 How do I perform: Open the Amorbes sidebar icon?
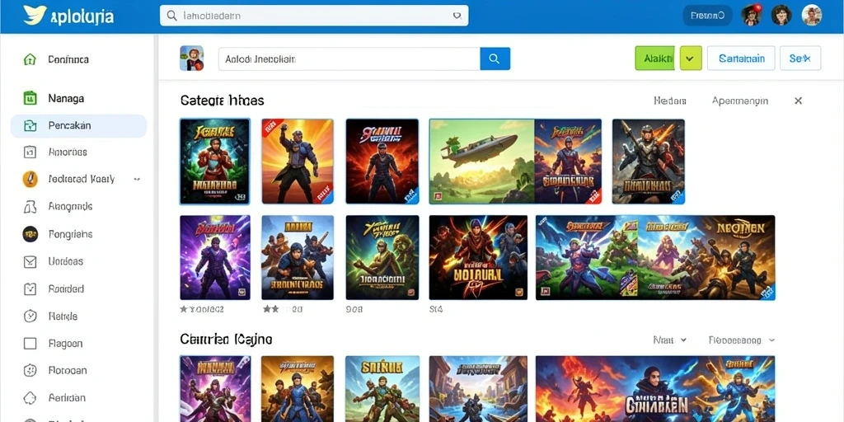(30, 152)
